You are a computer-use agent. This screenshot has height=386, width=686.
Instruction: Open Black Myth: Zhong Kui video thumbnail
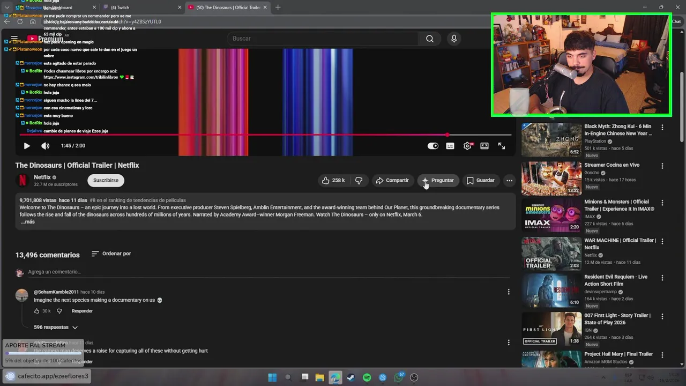pyautogui.click(x=551, y=140)
